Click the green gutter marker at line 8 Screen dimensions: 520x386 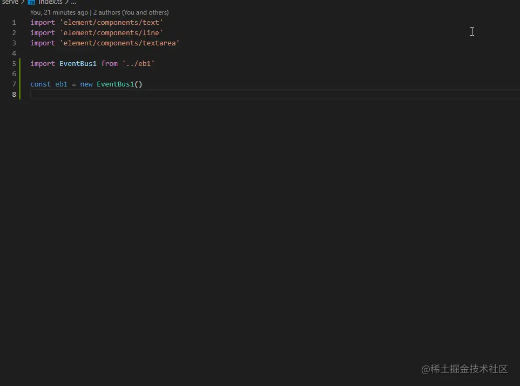(20, 94)
